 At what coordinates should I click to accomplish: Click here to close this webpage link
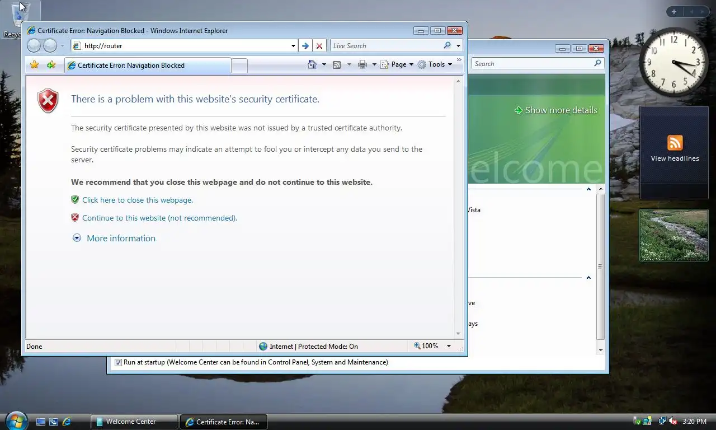pos(138,200)
